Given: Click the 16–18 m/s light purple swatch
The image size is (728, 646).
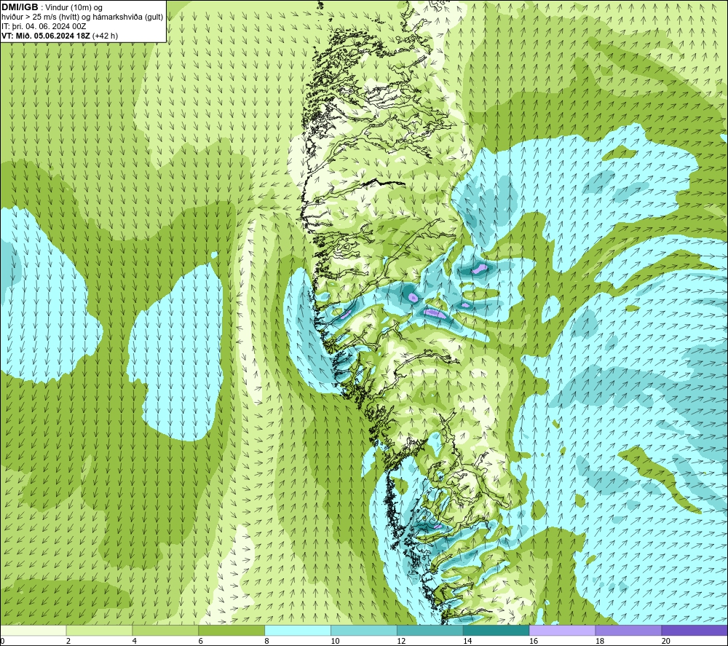Looking at the screenshot, I should click(x=562, y=630).
